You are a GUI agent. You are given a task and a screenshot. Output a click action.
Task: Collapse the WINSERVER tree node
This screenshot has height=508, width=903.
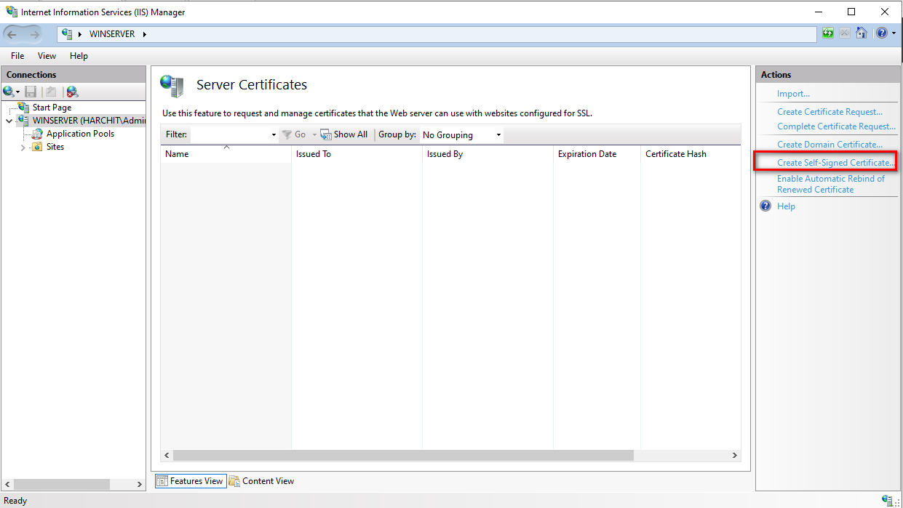(9, 121)
